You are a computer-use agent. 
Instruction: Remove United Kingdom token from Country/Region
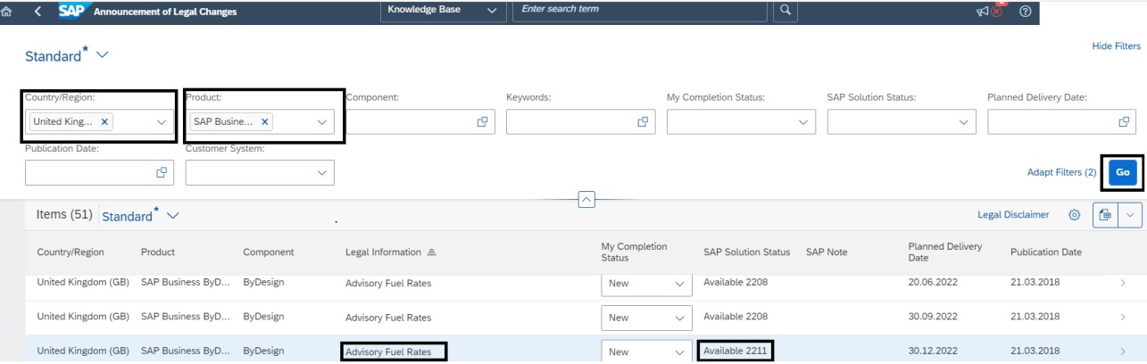(x=105, y=121)
